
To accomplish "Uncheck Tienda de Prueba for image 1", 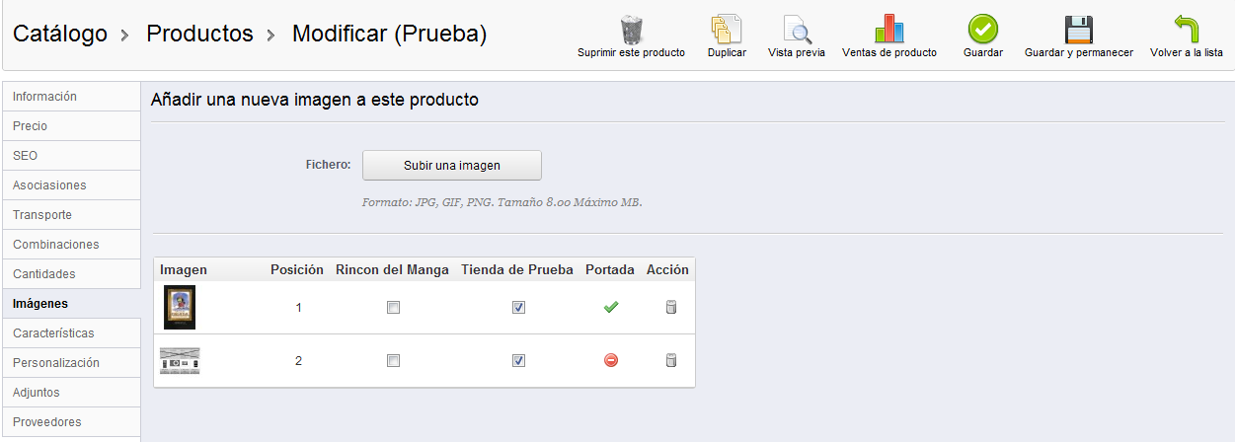I will 518,308.
